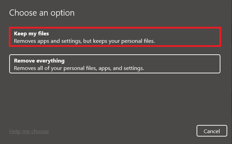Choose the Remove everything option

[115, 64]
